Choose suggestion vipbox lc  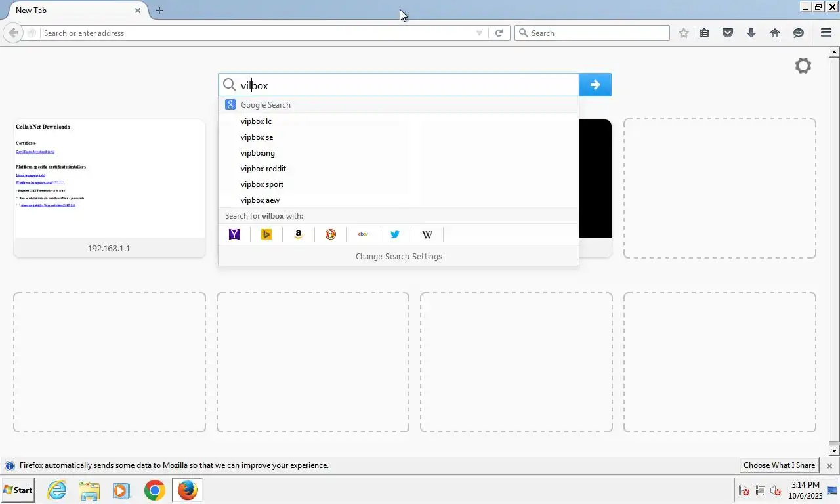click(398, 121)
